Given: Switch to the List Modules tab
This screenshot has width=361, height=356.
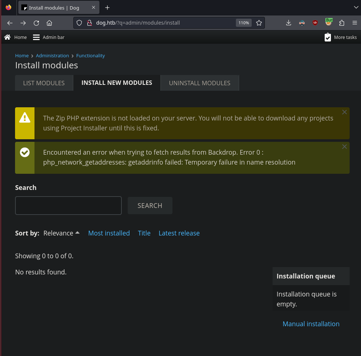Looking at the screenshot, I should point(44,83).
